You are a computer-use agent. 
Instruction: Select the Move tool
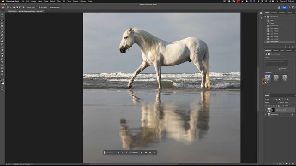[2, 14]
